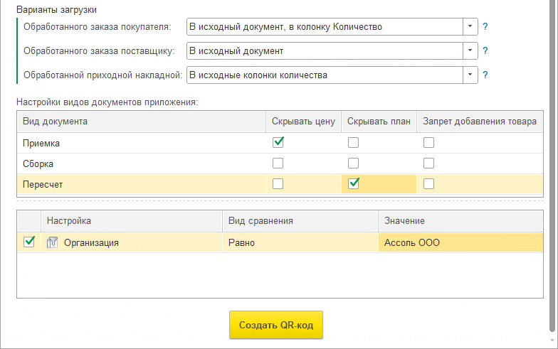
Task: Enable Скрывать цену for Сборка row
Action: tap(278, 163)
